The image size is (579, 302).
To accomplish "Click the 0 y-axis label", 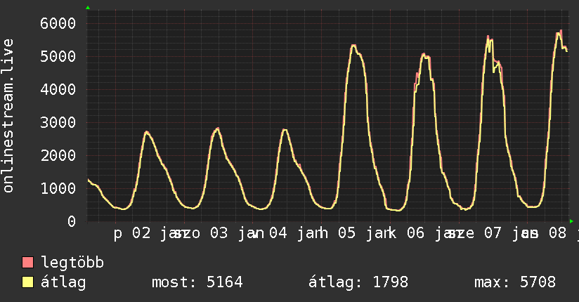I will (72, 221).
